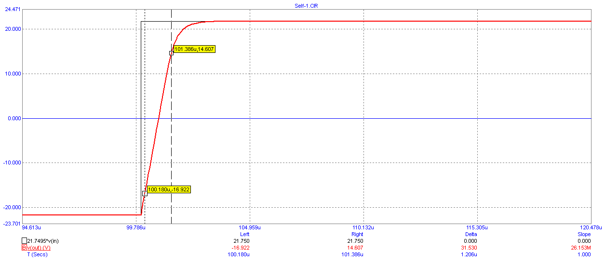Click the red B token beside v(out)
This screenshot has height=263, width=605.
[24, 248]
